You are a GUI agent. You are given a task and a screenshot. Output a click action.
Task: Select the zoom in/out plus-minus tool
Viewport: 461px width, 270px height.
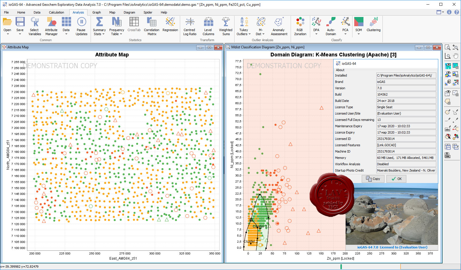(x=455, y=47)
